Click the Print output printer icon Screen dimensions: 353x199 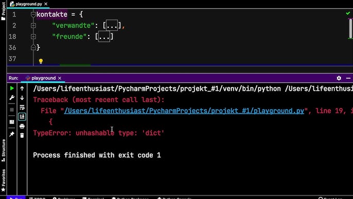[x=22, y=126]
